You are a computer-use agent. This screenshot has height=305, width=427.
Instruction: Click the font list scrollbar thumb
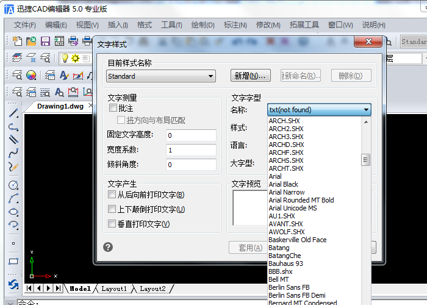(366, 160)
